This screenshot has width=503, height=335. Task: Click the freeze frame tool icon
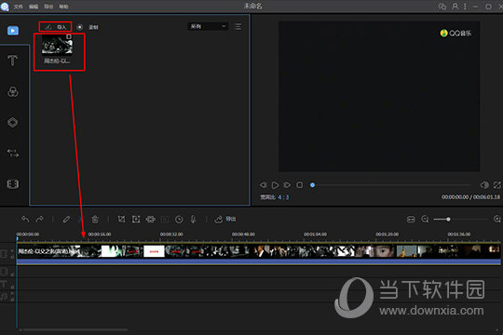(165, 220)
